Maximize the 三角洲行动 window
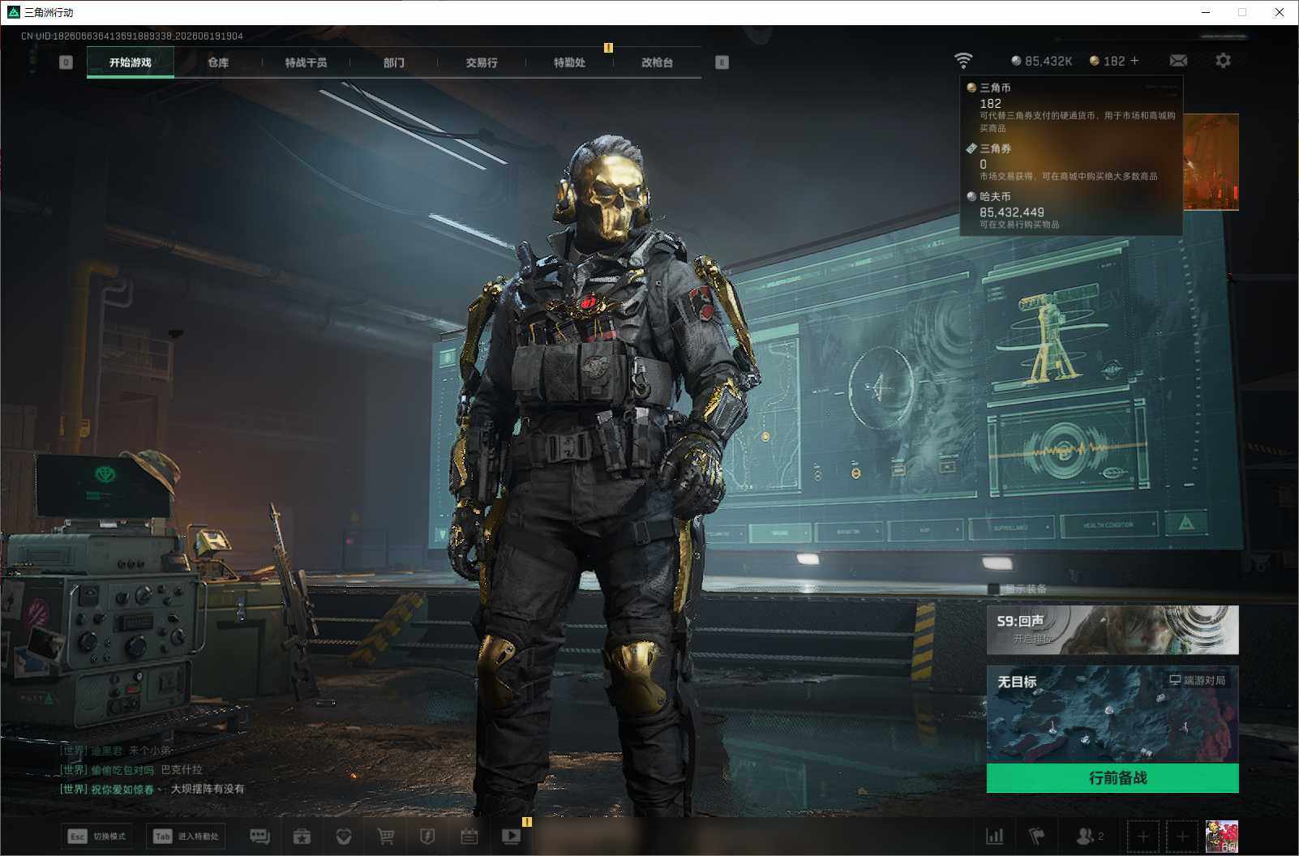This screenshot has width=1299, height=856. [x=1242, y=12]
